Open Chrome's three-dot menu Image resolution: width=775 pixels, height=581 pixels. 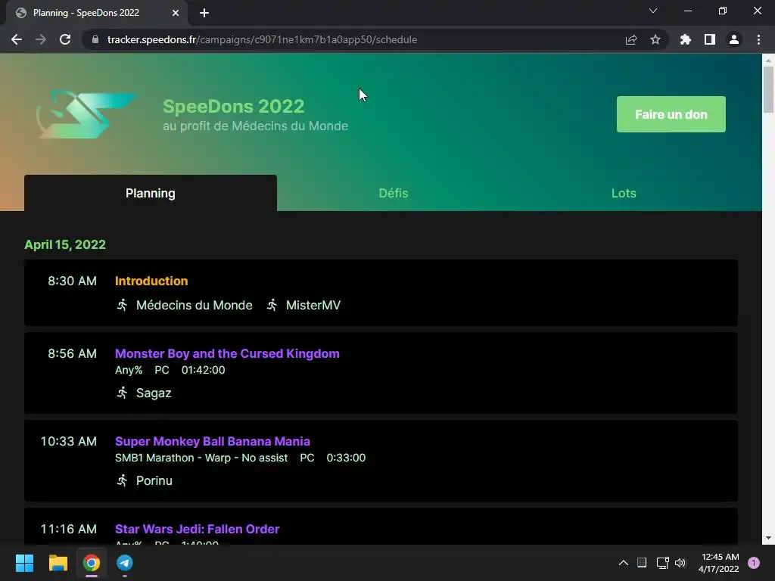[758, 39]
